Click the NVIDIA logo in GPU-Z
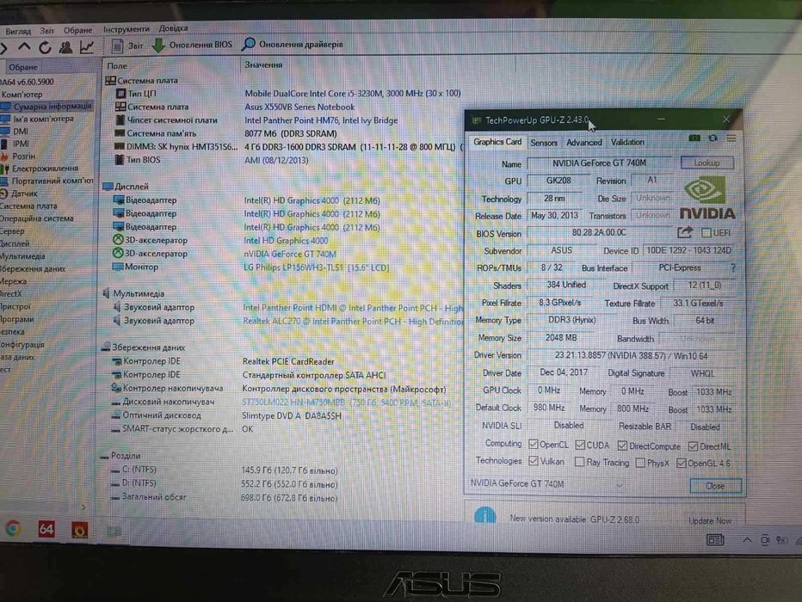The width and height of the screenshot is (802, 602). pos(706,199)
